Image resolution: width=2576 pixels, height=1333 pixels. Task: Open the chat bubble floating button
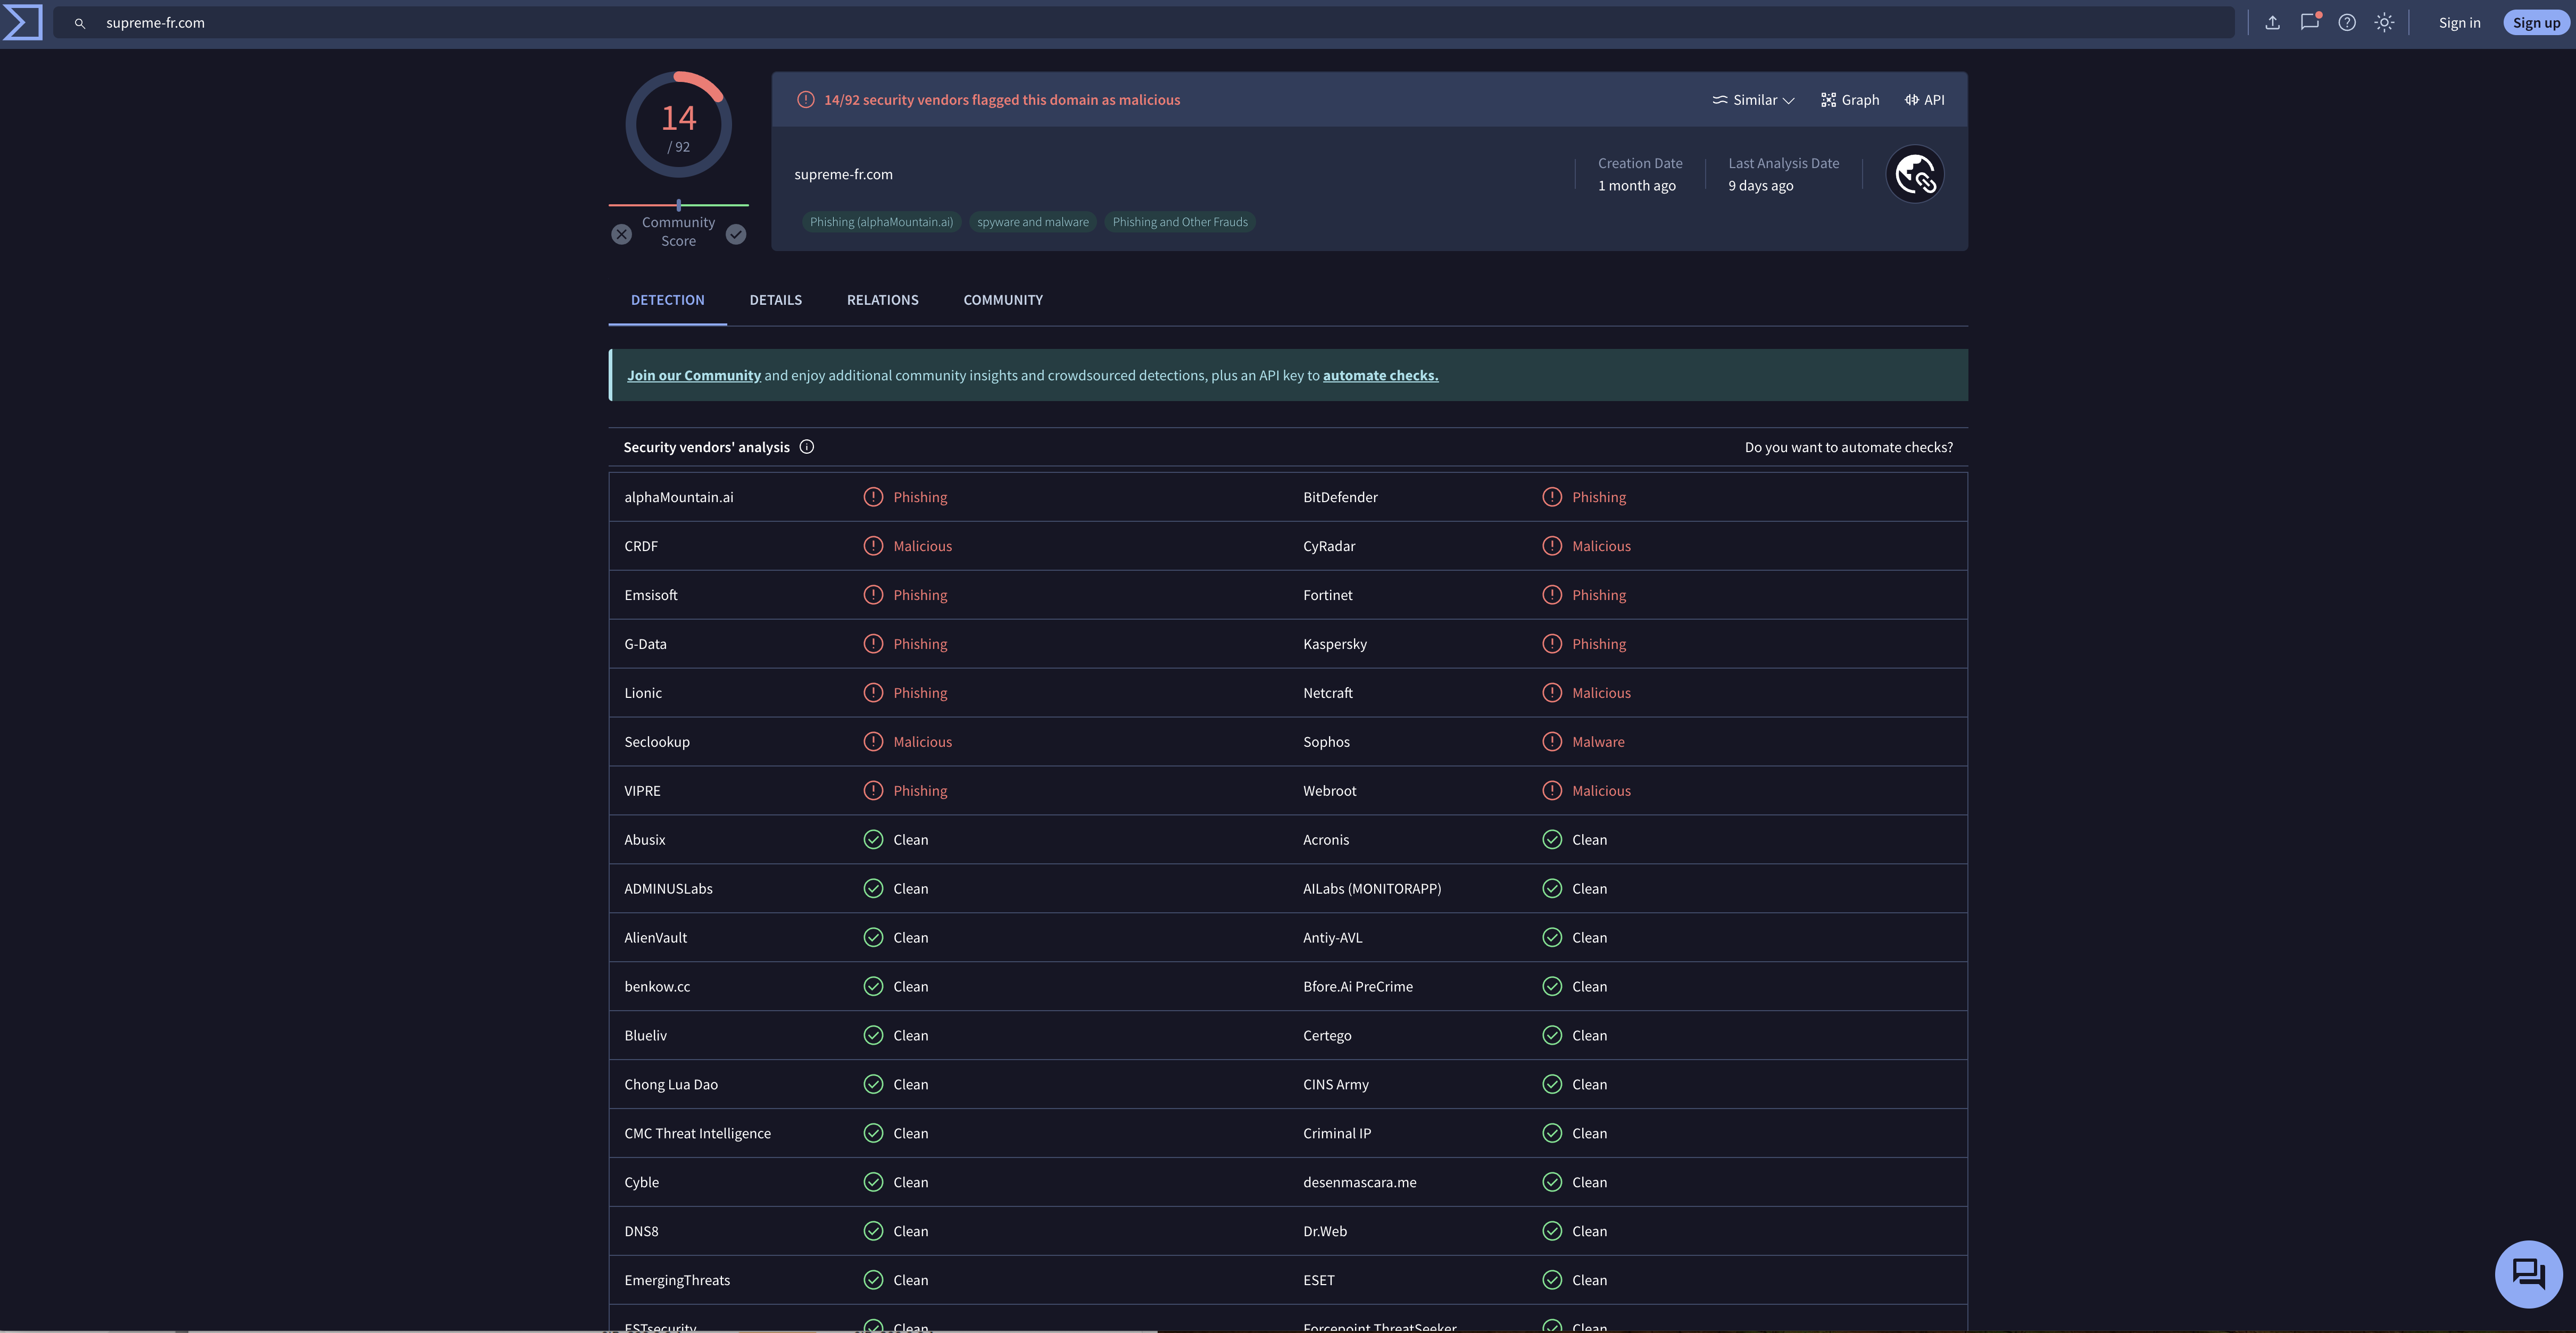click(2528, 1274)
